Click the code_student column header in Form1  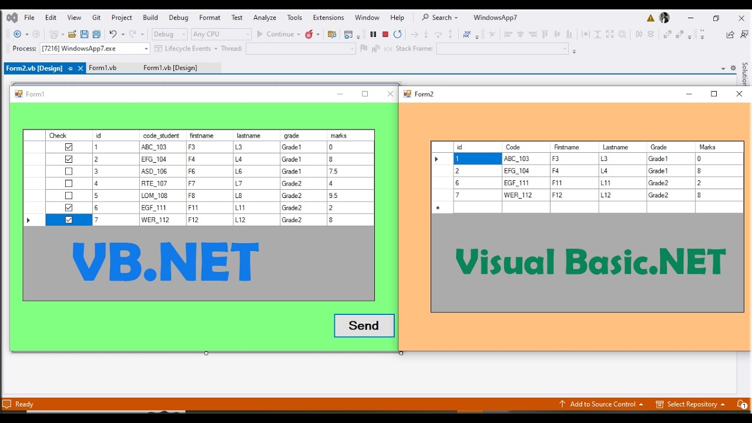click(163, 136)
